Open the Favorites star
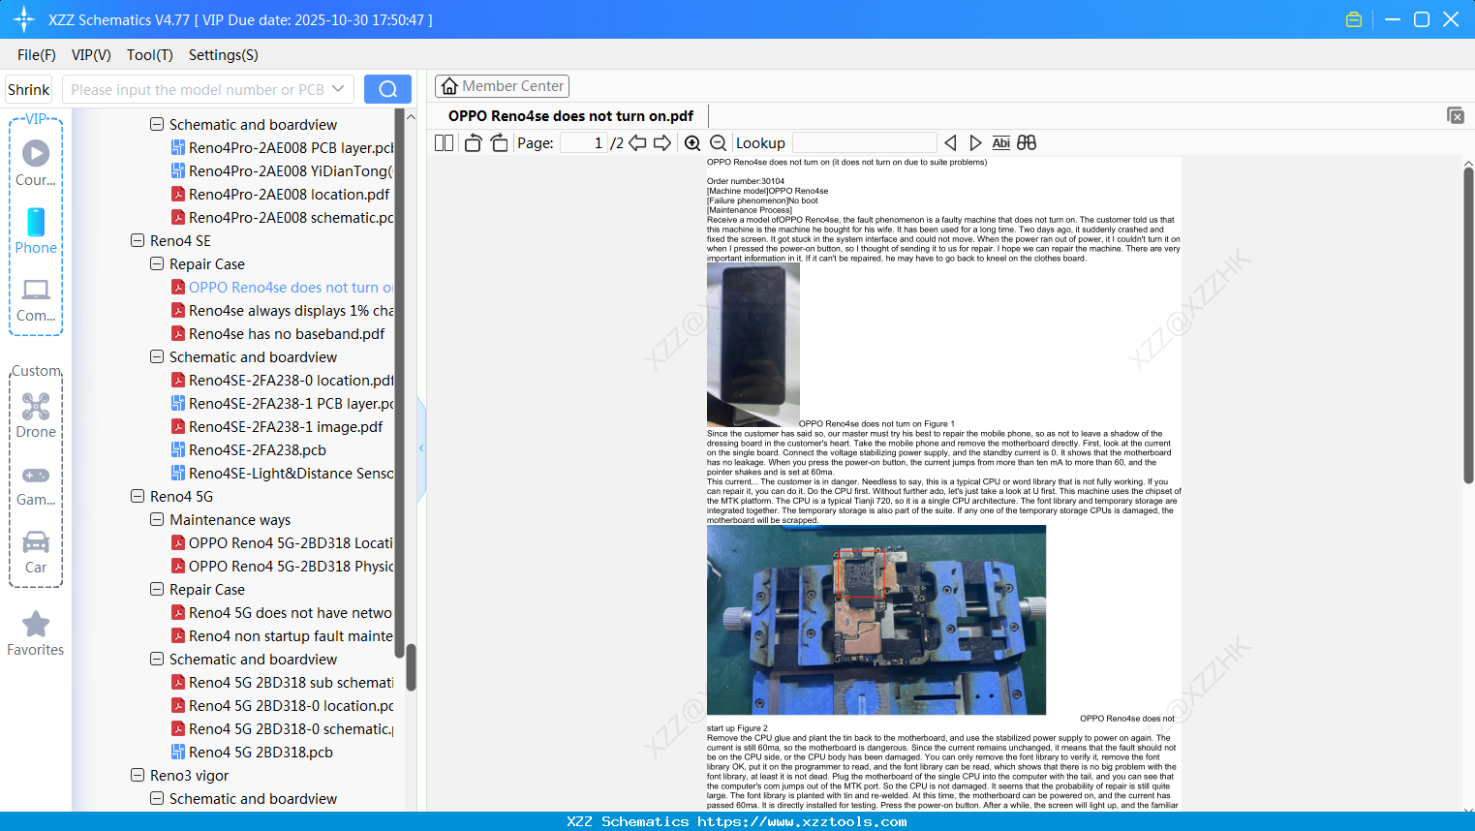1475x831 pixels. [x=36, y=633]
